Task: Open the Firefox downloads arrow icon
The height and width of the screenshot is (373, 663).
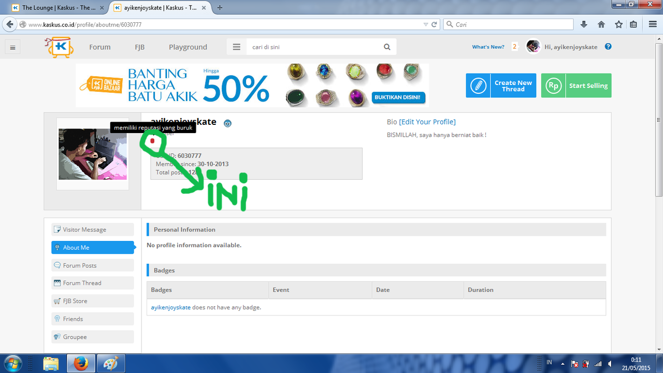Action: [x=584, y=24]
